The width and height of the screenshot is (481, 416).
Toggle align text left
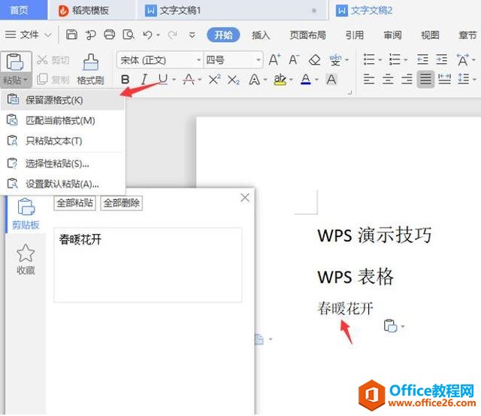click(369, 80)
